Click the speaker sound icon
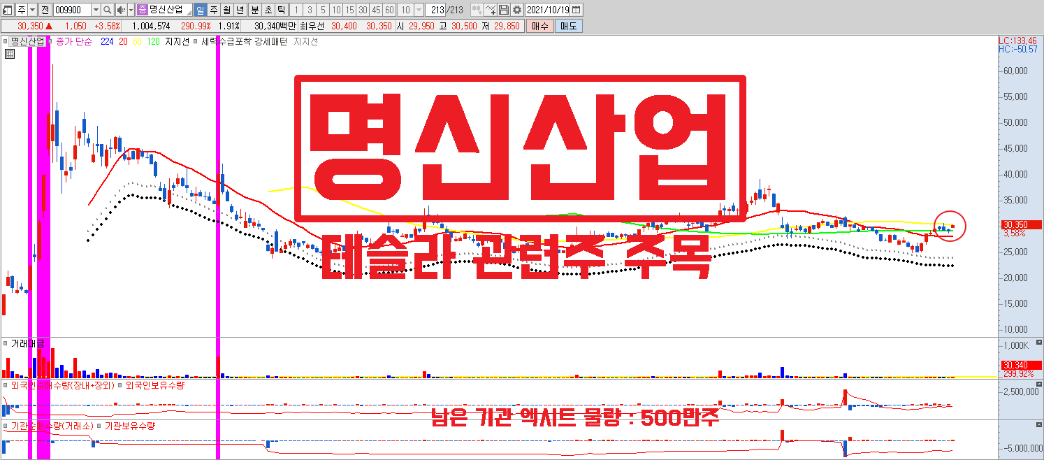This screenshot has height=460, width=1044. click(x=121, y=10)
